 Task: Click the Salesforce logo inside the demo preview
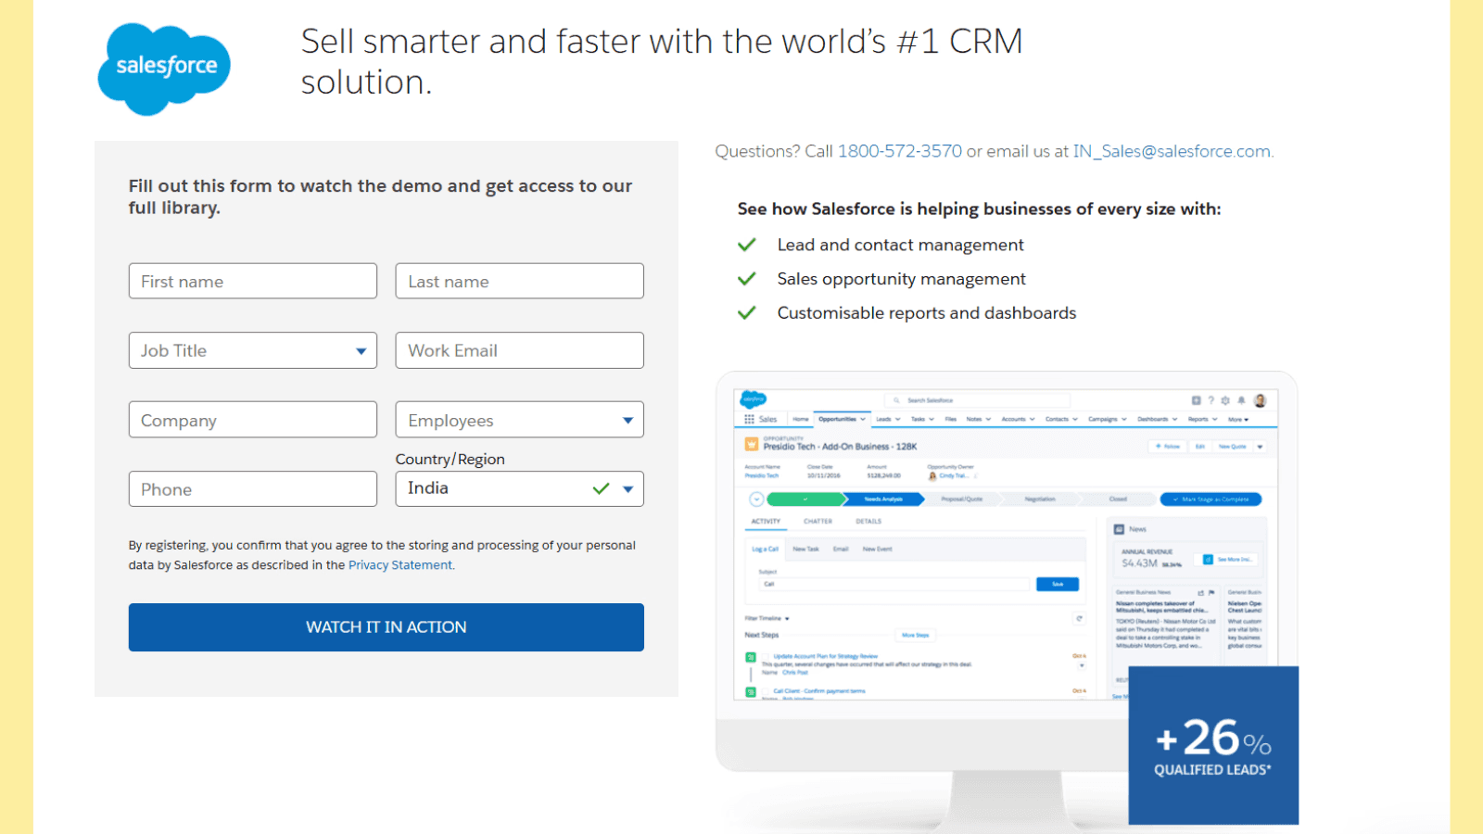(x=754, y=399)
